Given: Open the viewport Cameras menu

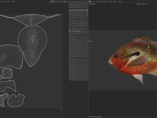Looking at the screenshot, I should click(x=98, y=1).
